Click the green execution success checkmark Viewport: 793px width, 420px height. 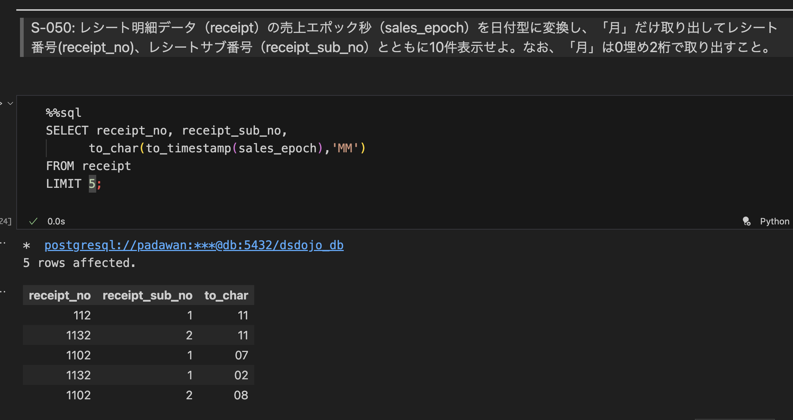tap(33, 221)
